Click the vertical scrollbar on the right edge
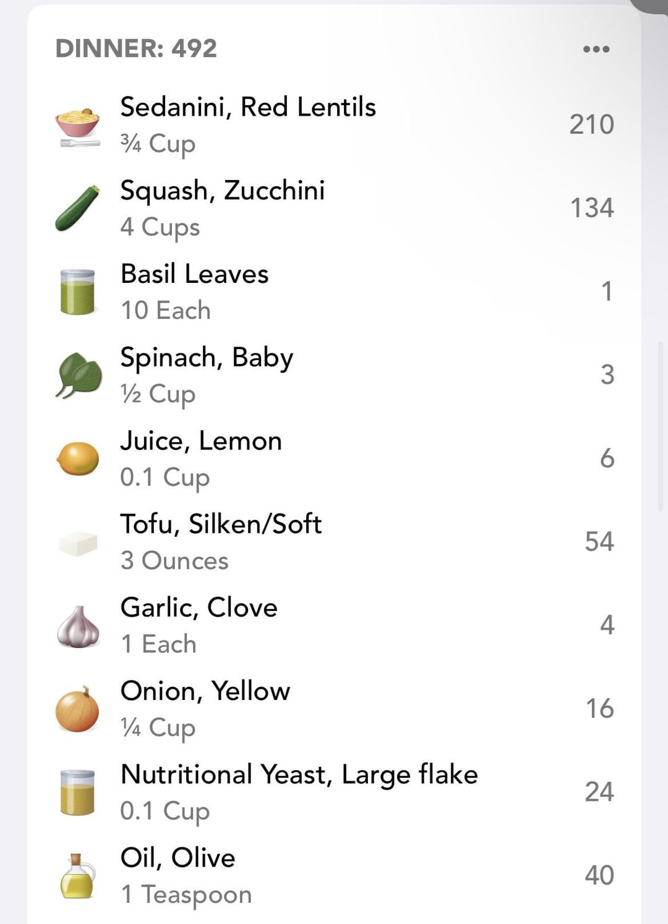 coord(661,426)
